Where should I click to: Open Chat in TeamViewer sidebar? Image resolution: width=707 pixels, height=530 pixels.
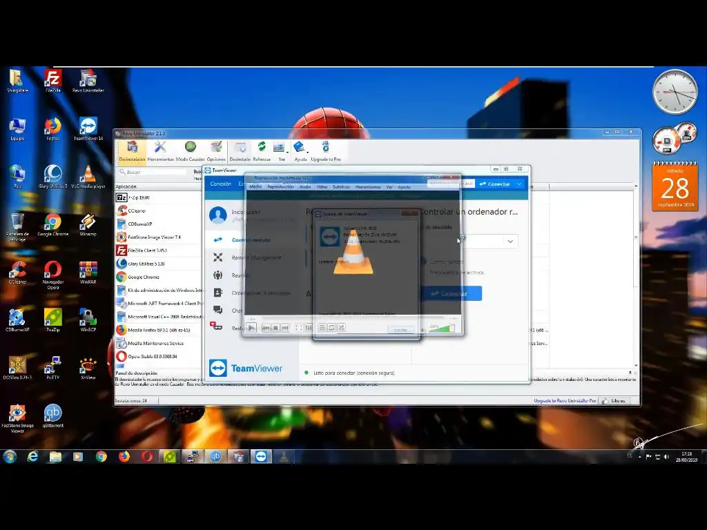[x=253, y=310]
